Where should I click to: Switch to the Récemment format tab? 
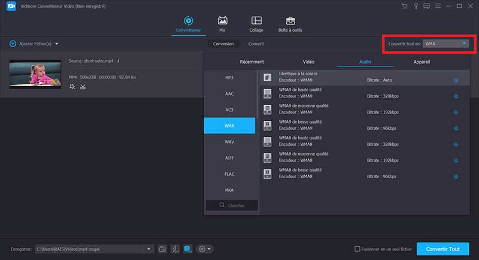tap(251, 62)
